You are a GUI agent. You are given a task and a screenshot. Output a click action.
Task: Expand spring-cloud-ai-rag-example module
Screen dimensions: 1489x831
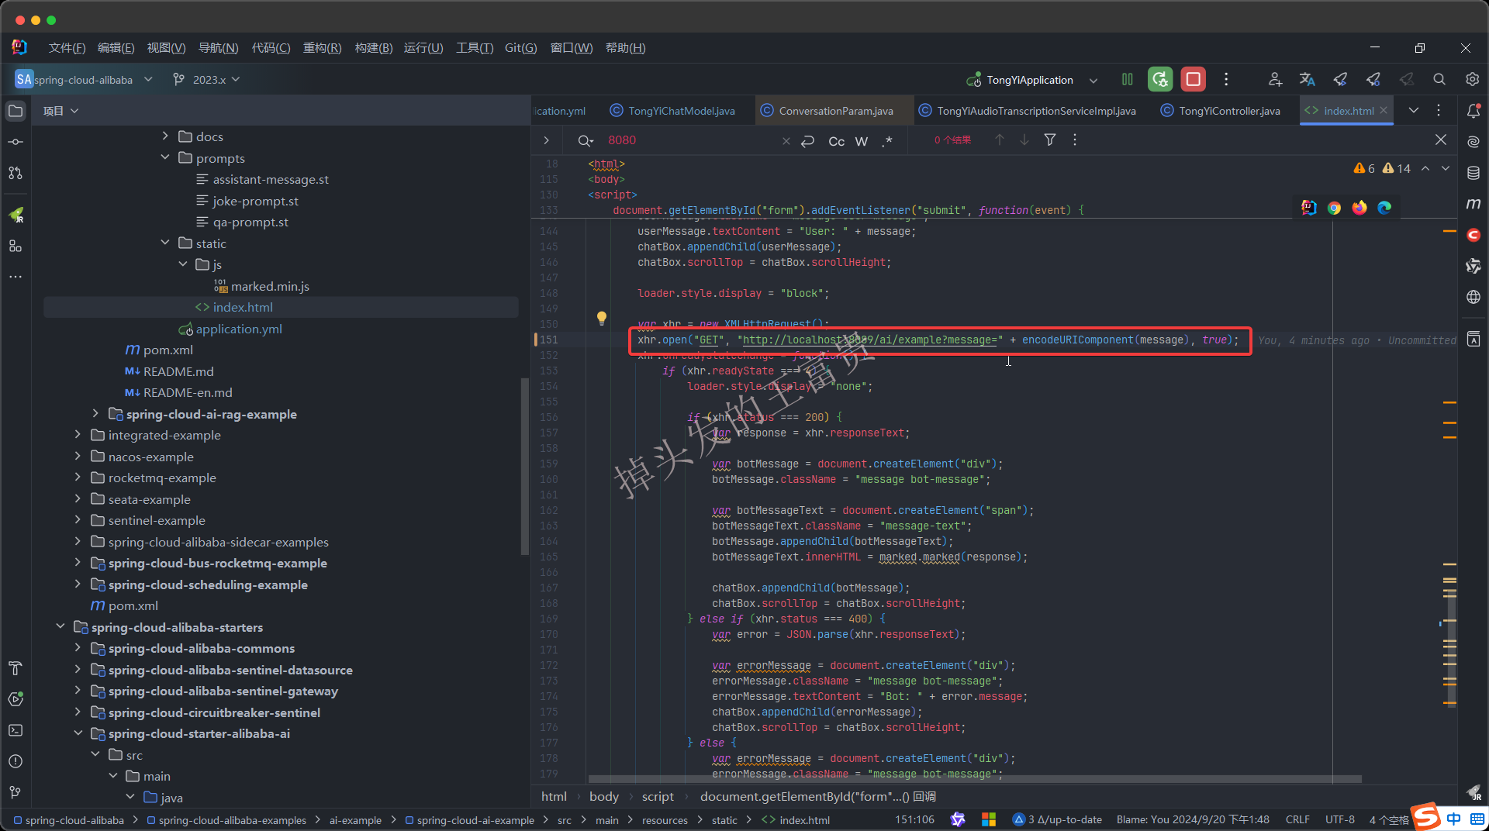(x=95, y=413)
